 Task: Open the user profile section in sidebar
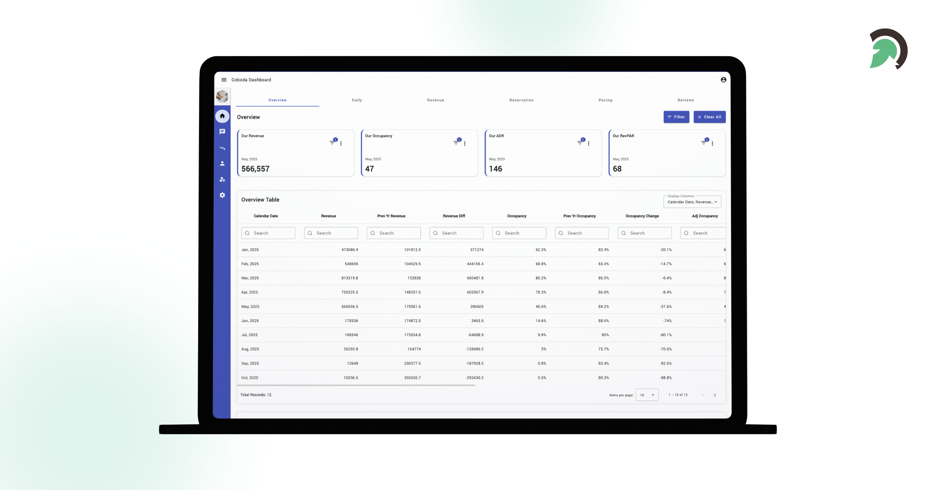[222, 163]
